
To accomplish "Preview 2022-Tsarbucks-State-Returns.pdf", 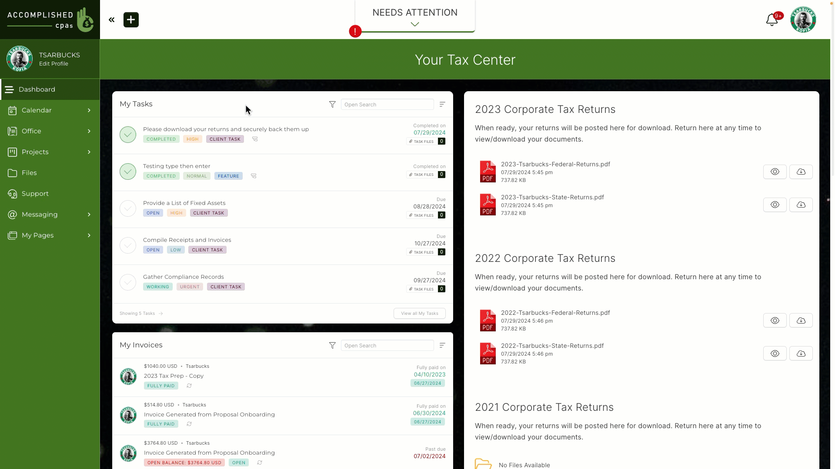I will (774, 353).
